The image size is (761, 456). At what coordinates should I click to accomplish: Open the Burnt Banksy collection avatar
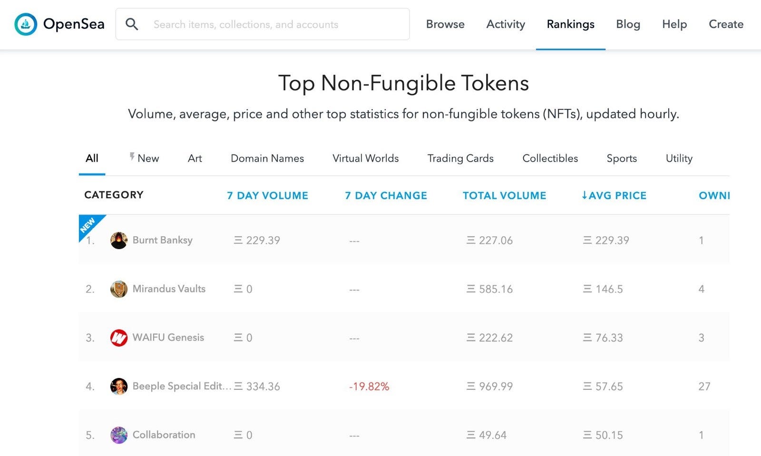point(119,241)
